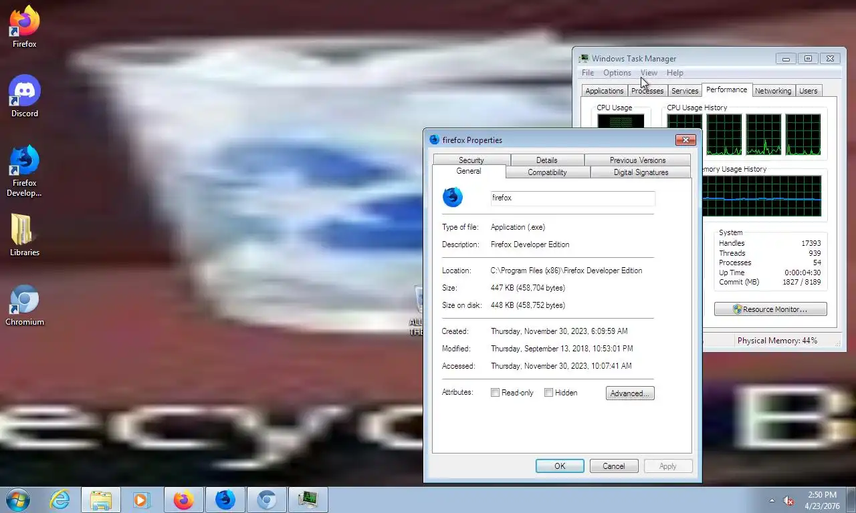The width and height of the screenshot is (856, 513).
Task: Select Firefox Developer Edition taskbar button
Action: [225, 500]
